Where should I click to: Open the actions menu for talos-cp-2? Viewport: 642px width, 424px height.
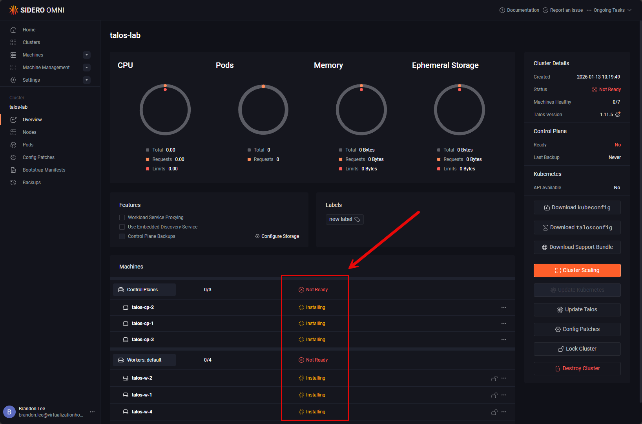pos(504,307)
